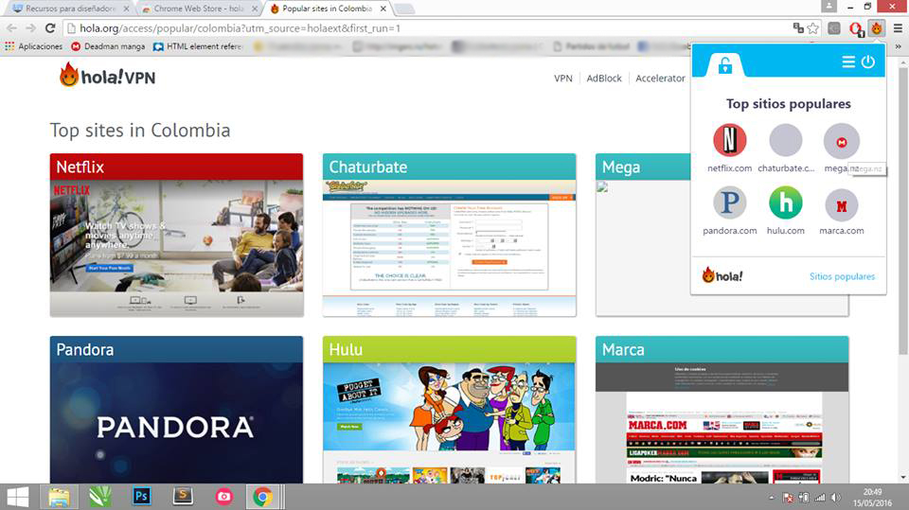This screenshot has height=510, width=909.
Task: Open the Windows Start button
Action: point(17,497)
